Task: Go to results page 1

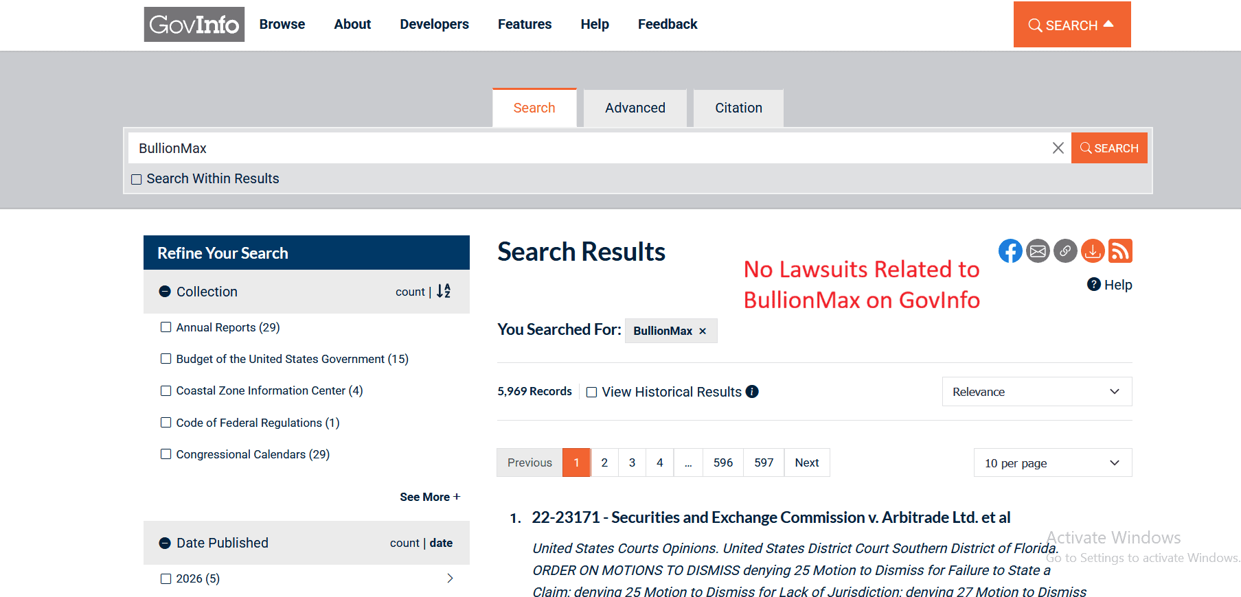Action: tap(577, 463)
